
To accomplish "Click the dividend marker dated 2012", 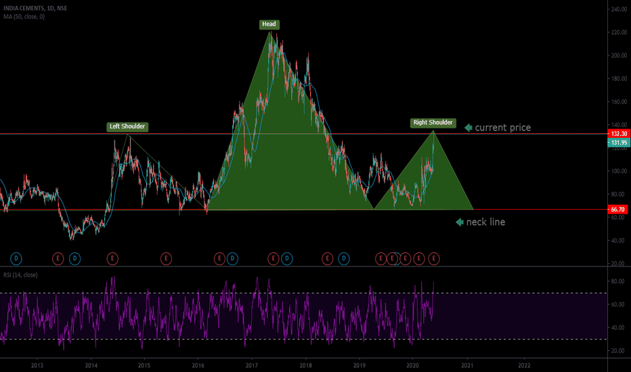I will pos(16,258).
